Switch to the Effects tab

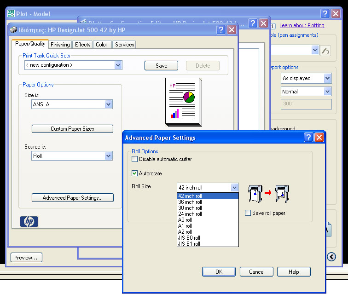[x=82, y=45]
